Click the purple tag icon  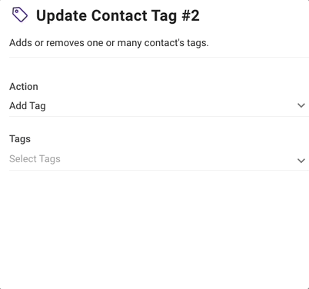tap(20, 15)
